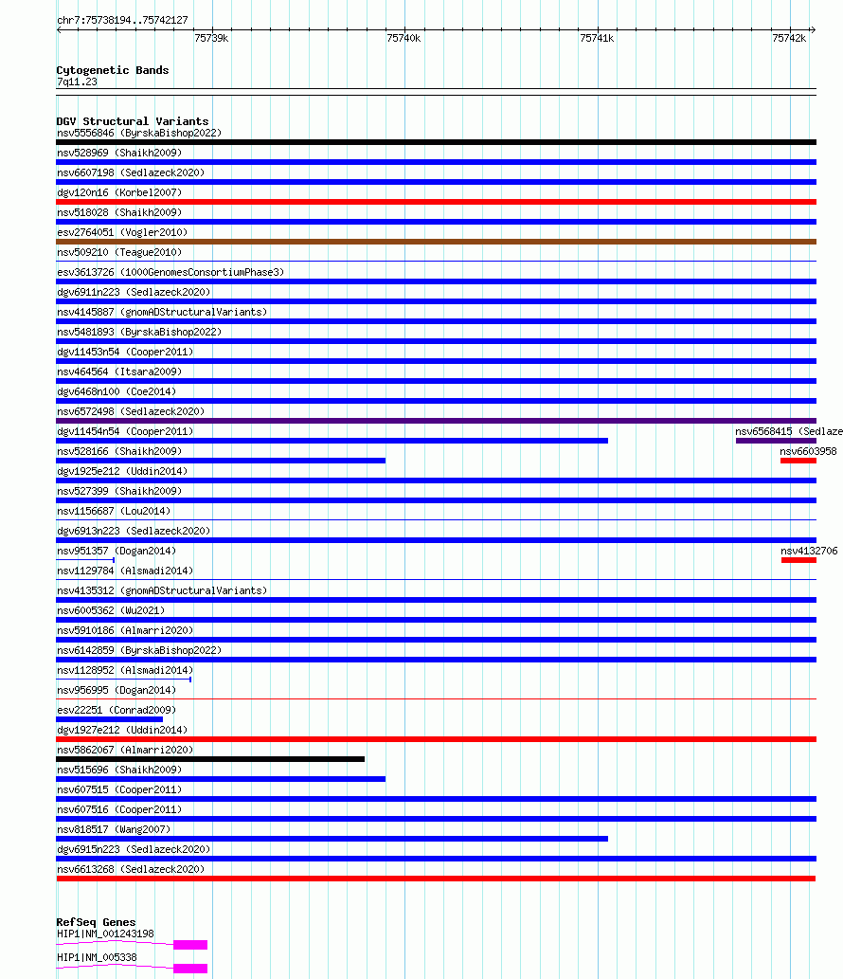Image resolution: width=843 pixels, height=979 pixels.
Task: Click the red bar under nsv4132706
Action: (x=798, y=560)
